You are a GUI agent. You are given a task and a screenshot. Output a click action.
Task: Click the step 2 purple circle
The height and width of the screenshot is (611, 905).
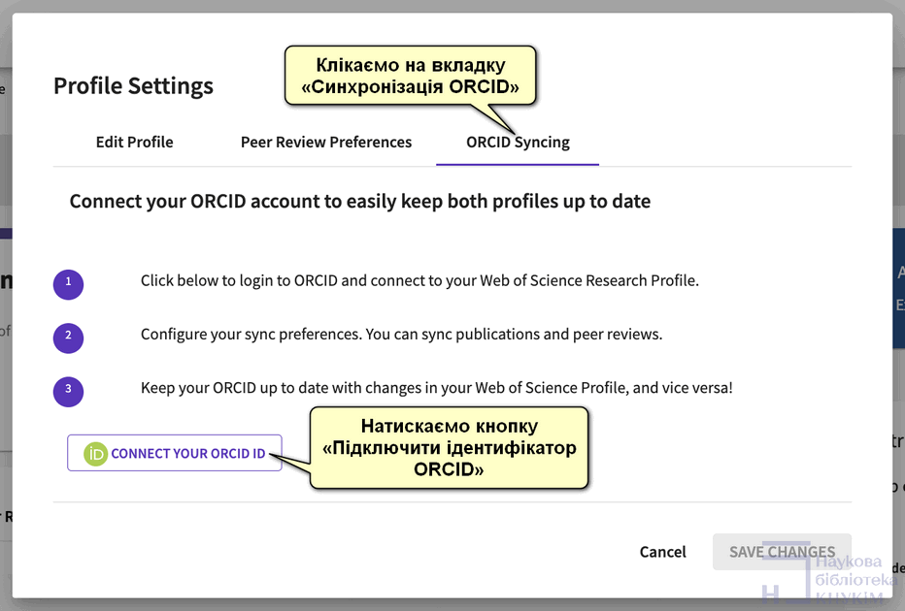click(68, 338)
